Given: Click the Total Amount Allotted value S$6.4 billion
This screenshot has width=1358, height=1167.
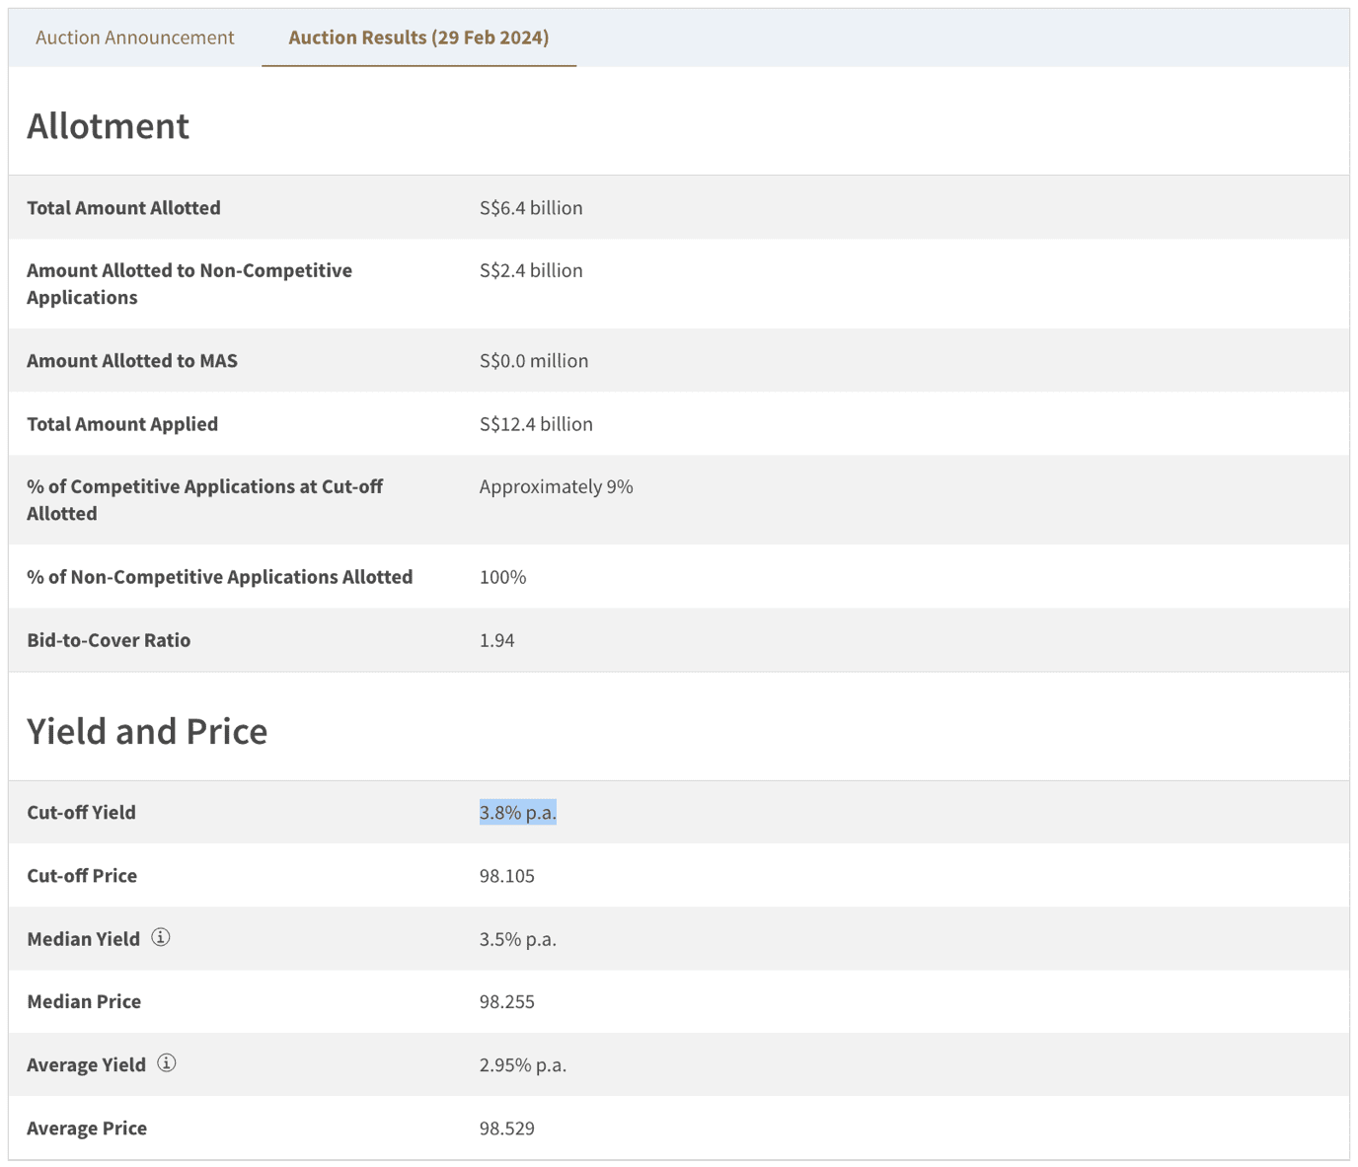Looking at the screenshot, I should point(531,207).
